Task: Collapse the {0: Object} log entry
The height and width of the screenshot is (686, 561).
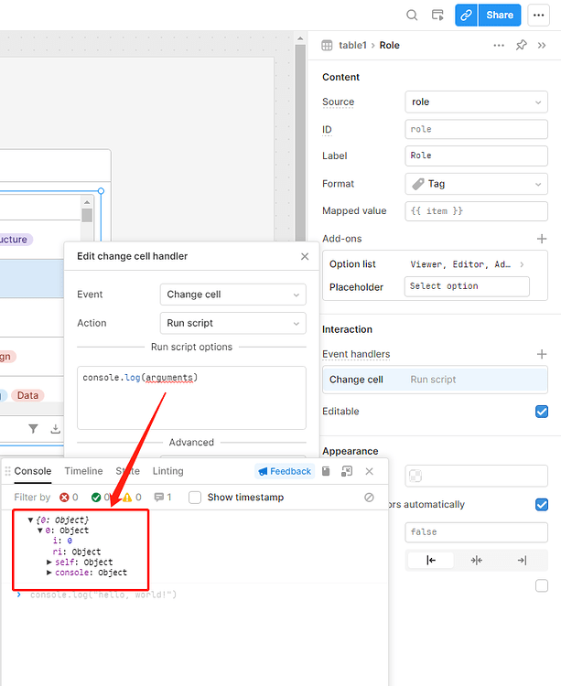Action: (x=30, y=520)
